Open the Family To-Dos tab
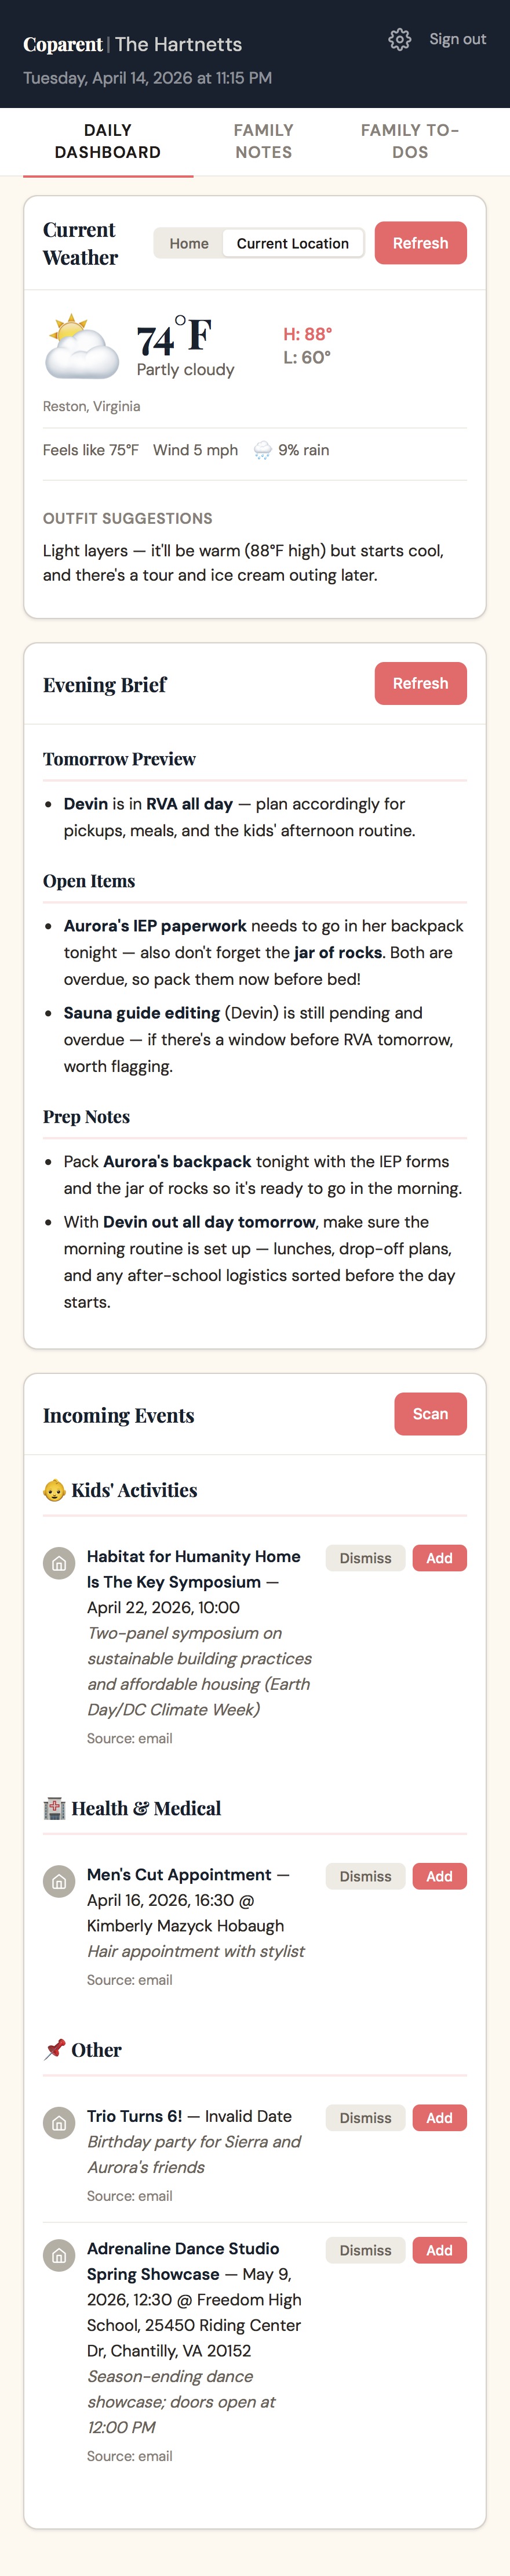This screenshot has height=2576, width=510. (x=408, y=141)
